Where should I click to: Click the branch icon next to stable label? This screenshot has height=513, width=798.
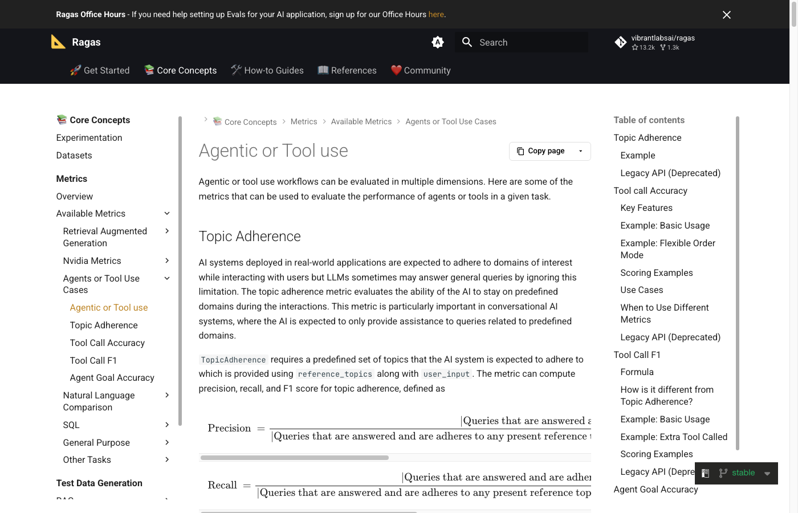pyautogui.click(x=723, y=473)
